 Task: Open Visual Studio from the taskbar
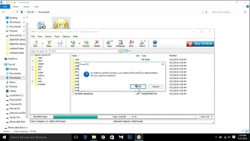(121, 137)
